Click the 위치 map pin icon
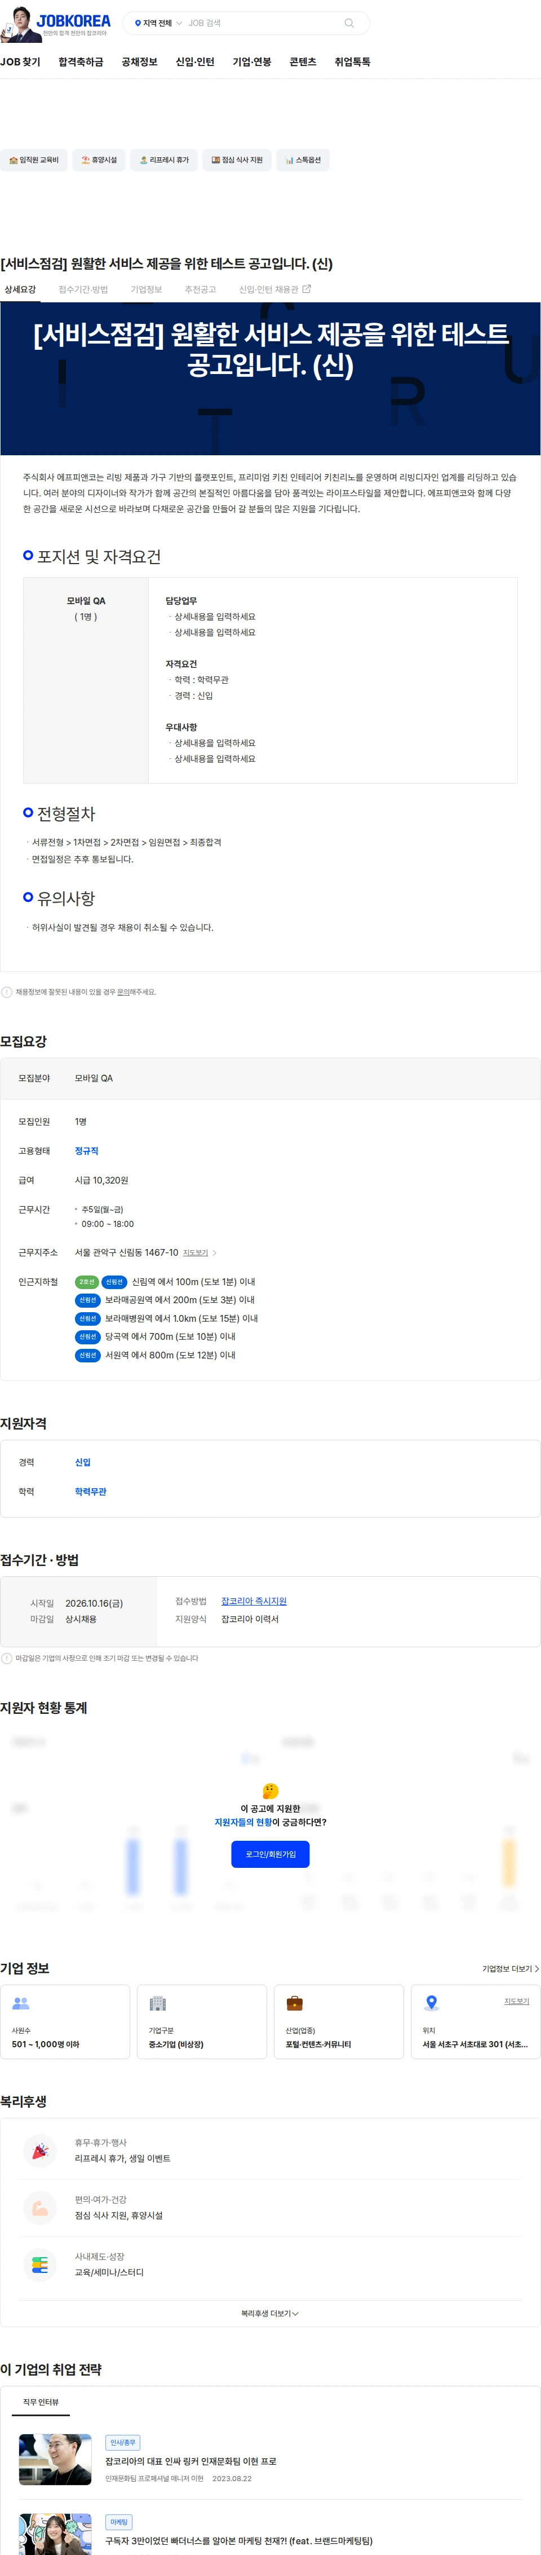This screenshot has width=541, height=2555. pos(431,2003)
